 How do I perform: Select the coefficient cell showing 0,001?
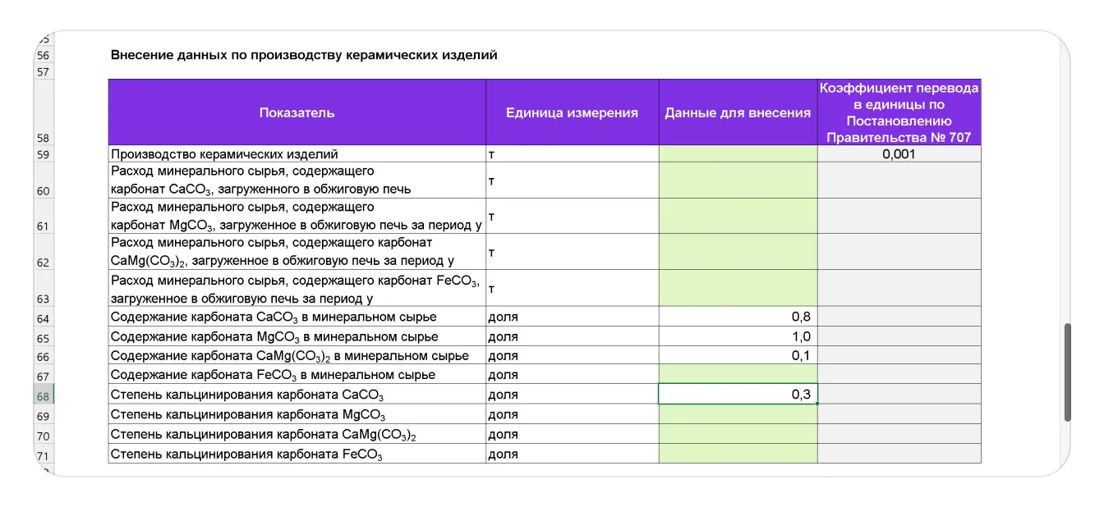[x=899, y=154]
